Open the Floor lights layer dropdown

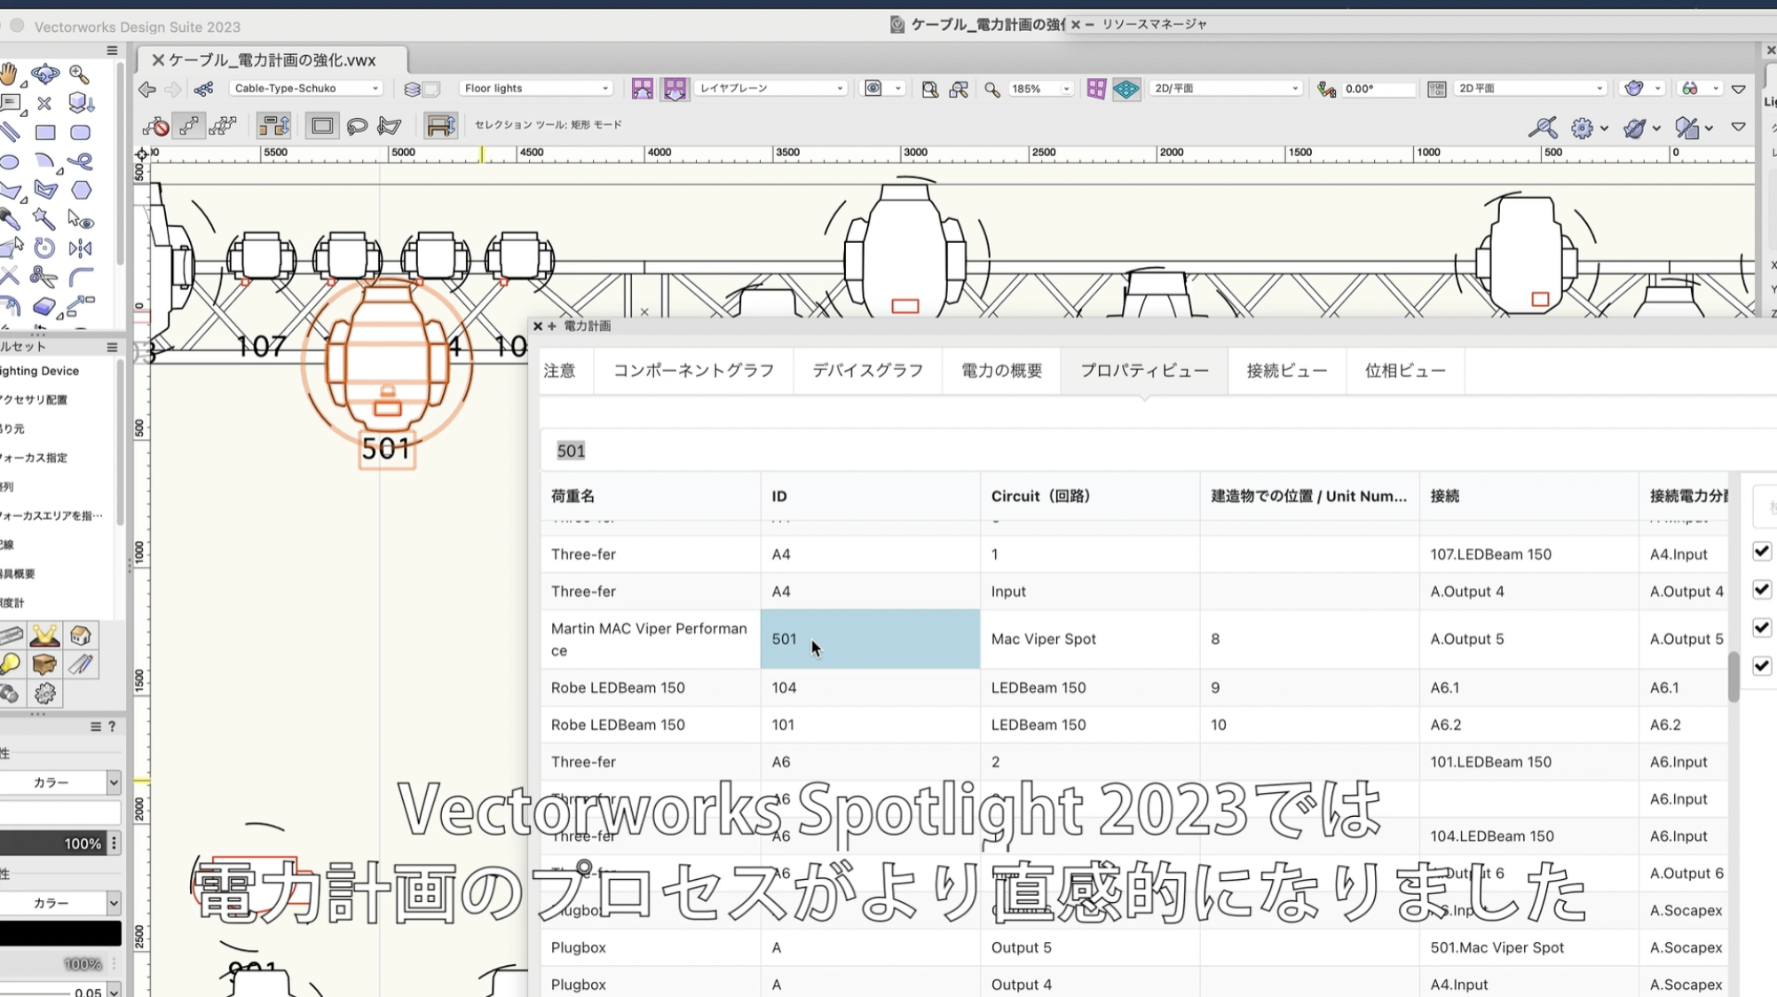pos(536,89)
